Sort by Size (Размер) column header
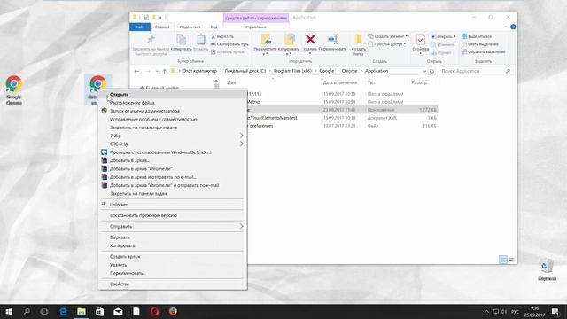The height and width of the screenshot is (319, 567). 419,82
